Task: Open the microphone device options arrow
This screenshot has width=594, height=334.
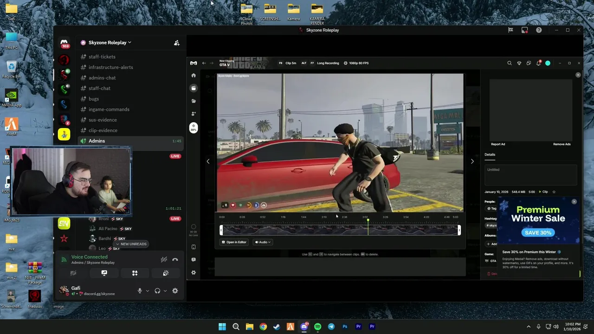Action: click(148, 291)
